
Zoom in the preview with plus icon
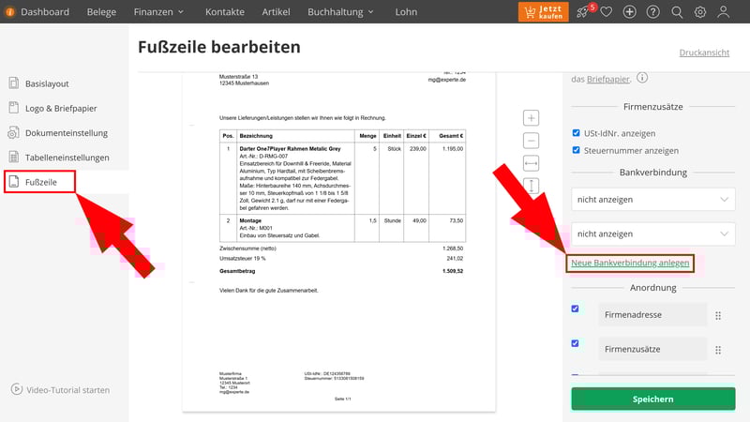click(x=531, y=118)
